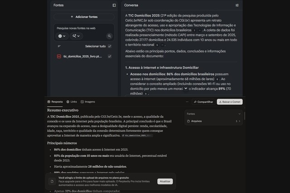The image size is (290, 193).
Task: Click heading Acesso à Internet e Infraestrutura Domiciliar
Action: (x=162, y=67)
